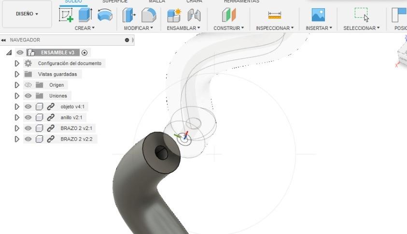This screenshot has width=407, height=234.
Task: Select the window Selection tool icon
Action: point(362,15)
